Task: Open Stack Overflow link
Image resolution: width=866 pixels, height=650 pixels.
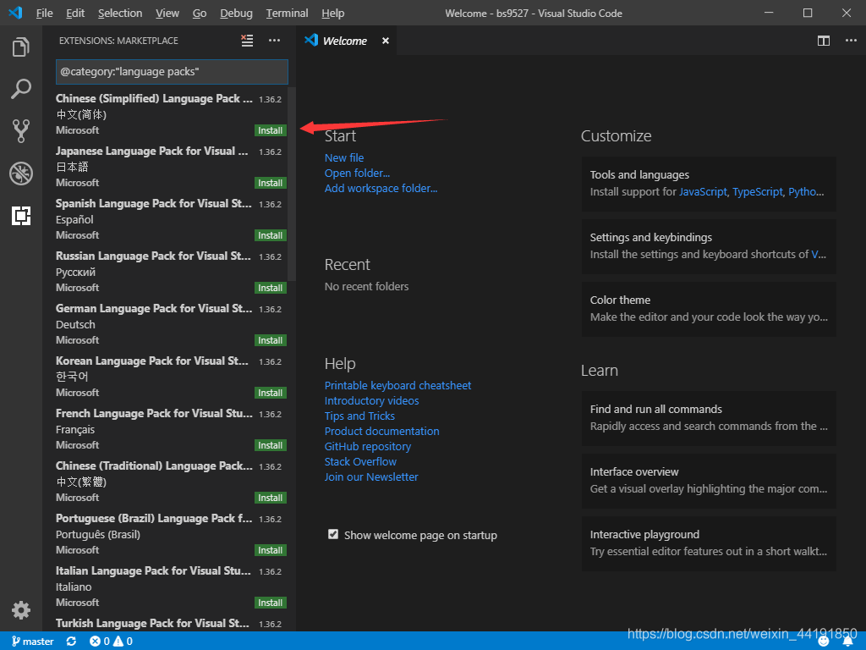Action: click(360, 461)
